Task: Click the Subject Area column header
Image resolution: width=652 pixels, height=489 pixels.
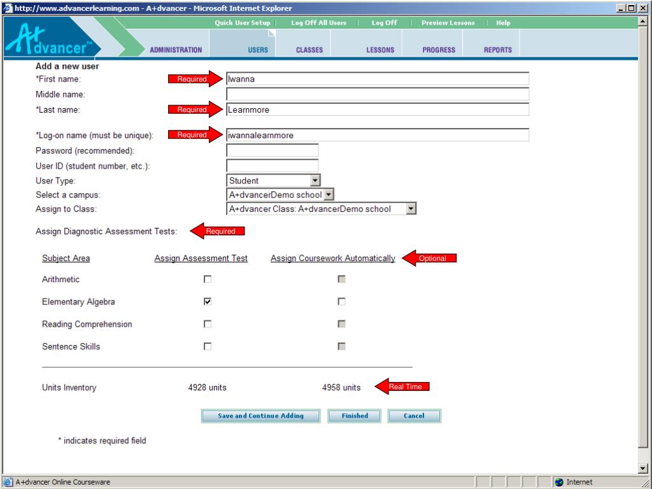Action: point(66,259)
